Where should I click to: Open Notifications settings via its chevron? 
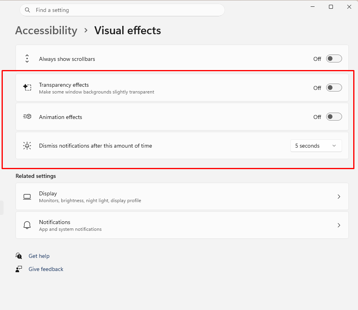pyautogui.click(x=339, y=225)
